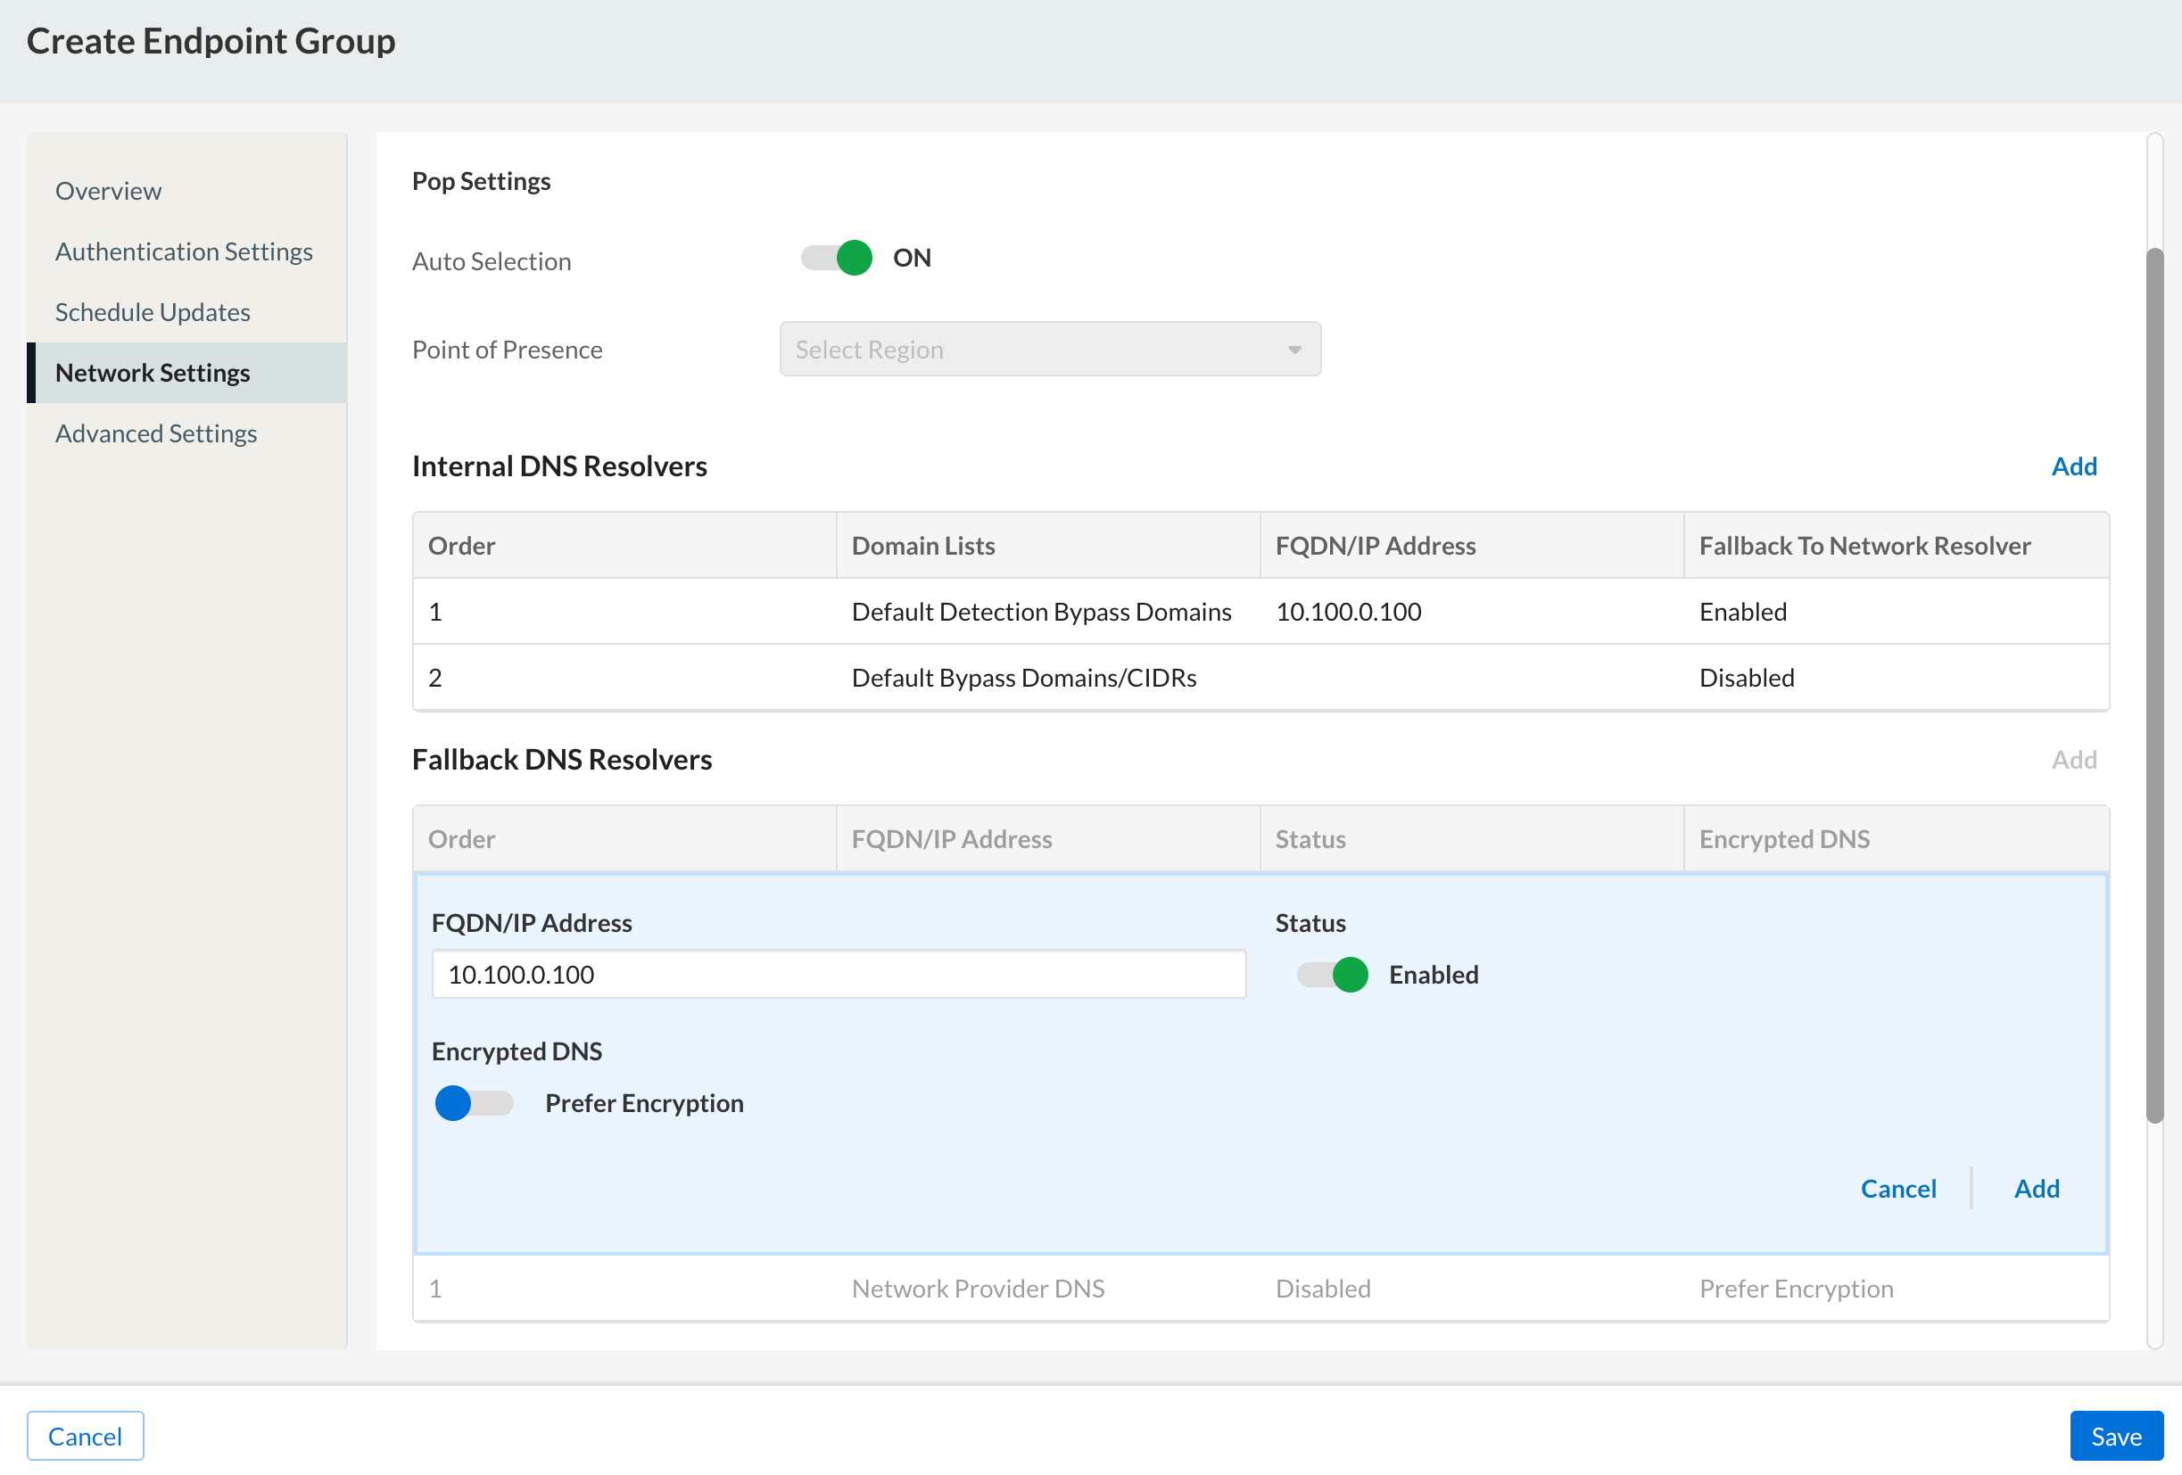Add an Internal DNS Resolver

(2073, 466)
